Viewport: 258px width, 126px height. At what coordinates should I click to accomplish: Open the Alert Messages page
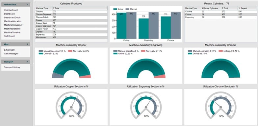11,54
